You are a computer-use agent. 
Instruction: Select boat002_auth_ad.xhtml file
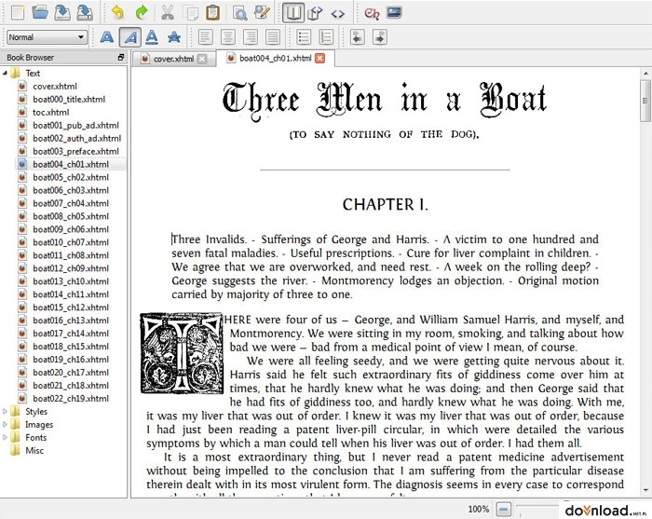pos(77,138)
